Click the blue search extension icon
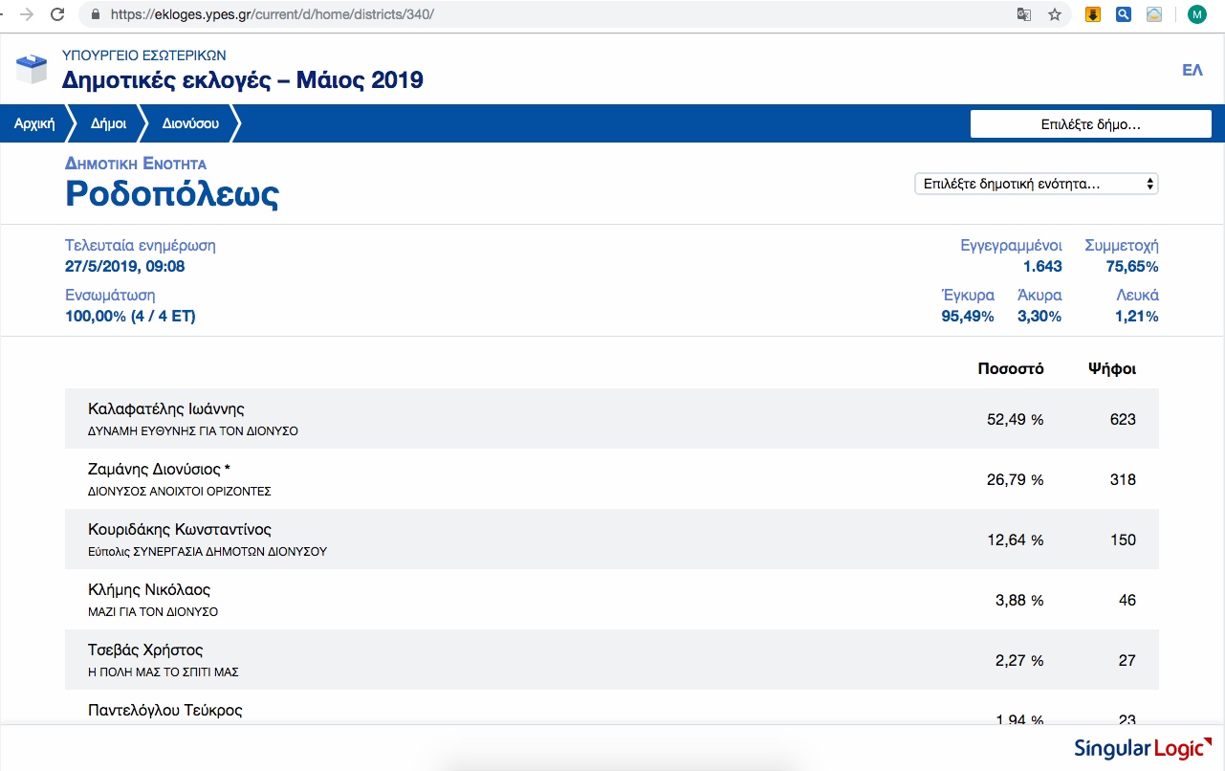Viewport: 1225px width, 771px height. click(1124, 14)
